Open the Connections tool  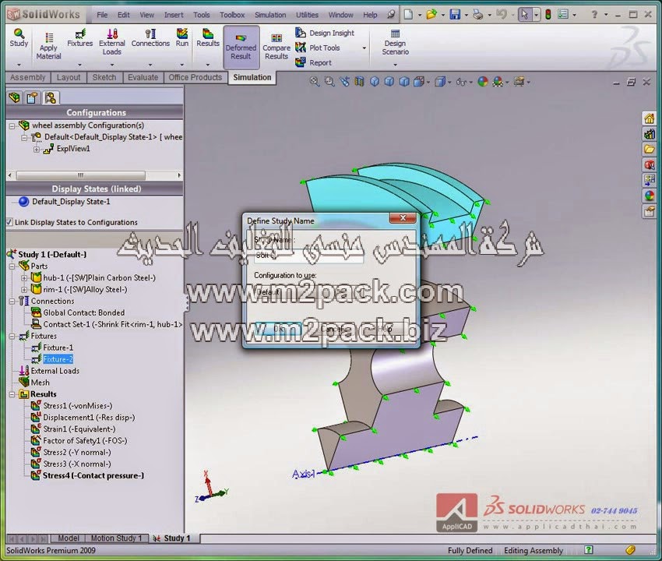coord(150,38)
